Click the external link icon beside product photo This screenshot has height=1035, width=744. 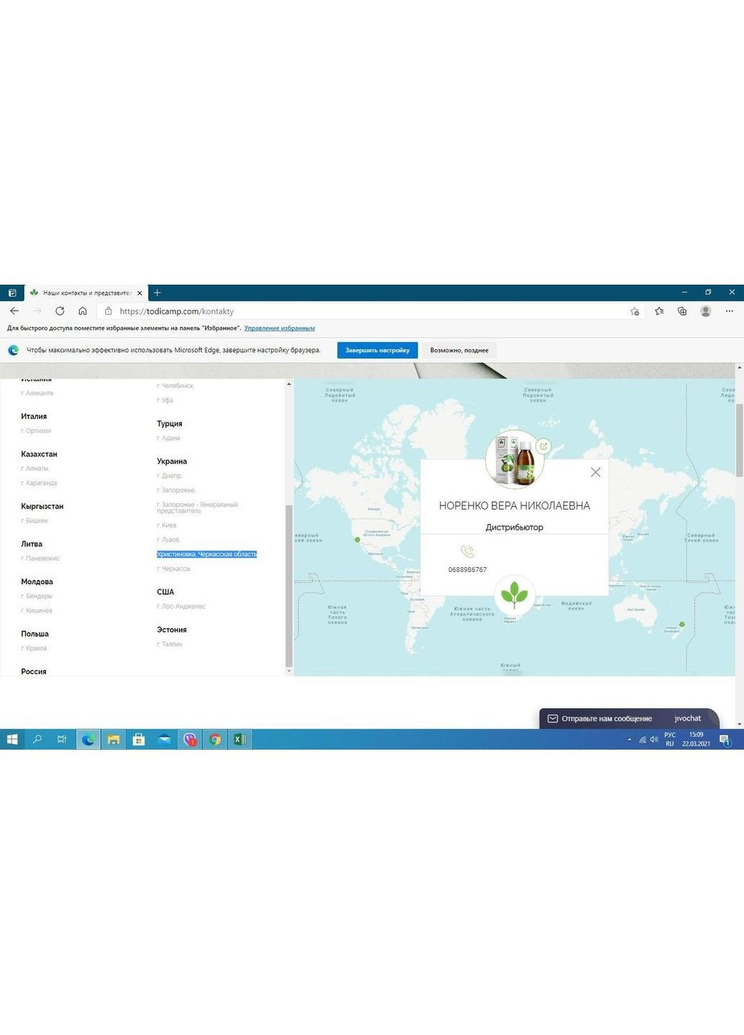tap(544, 446)
